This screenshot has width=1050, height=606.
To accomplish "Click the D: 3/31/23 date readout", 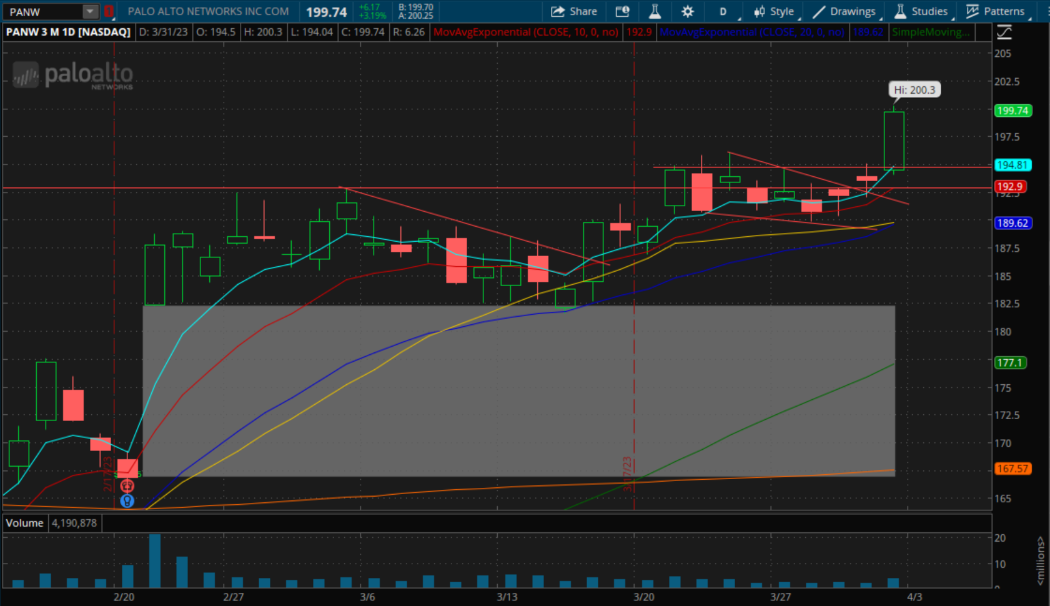I will (163, 32).
